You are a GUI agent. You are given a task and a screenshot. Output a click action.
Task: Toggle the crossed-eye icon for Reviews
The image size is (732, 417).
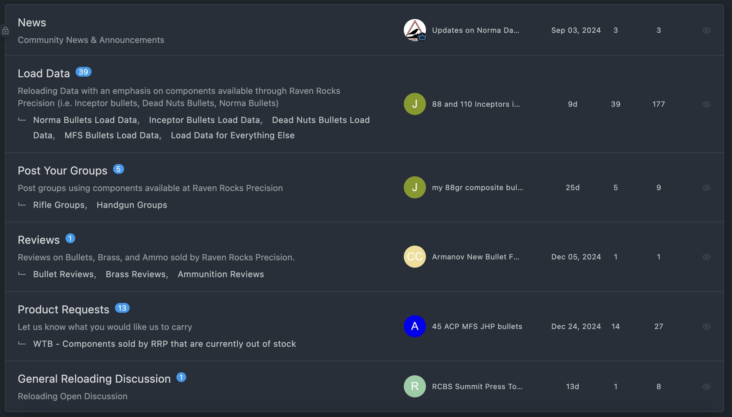(x=706, y=257)
